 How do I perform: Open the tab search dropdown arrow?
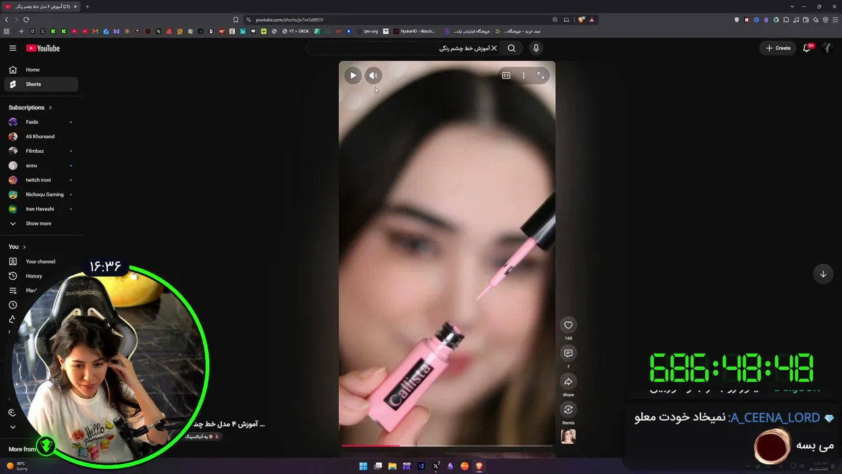[x=792, y=7]
